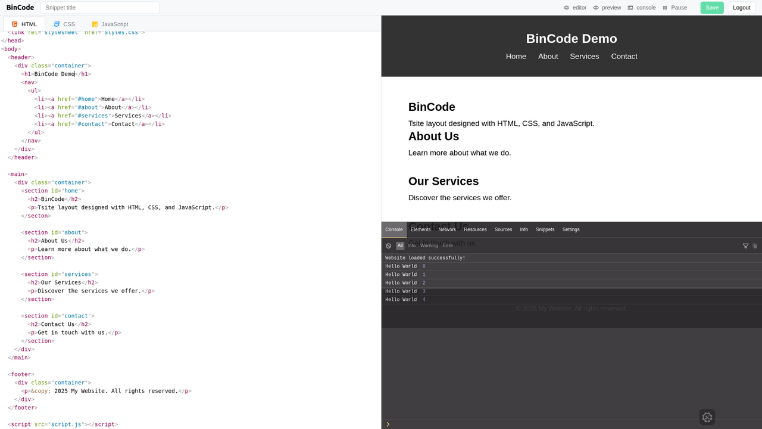Filter console logs by Error
The width and height of the screenshot is (762, 429).
(x=448, y=245)
